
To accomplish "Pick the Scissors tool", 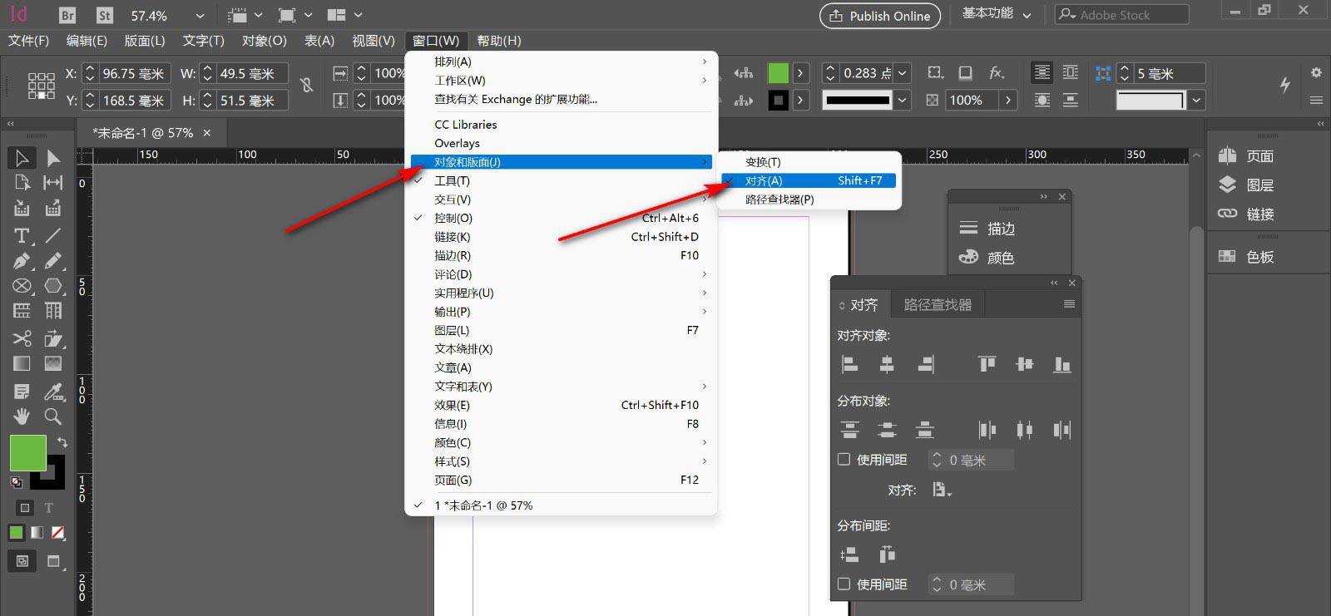I will point(22,338).
